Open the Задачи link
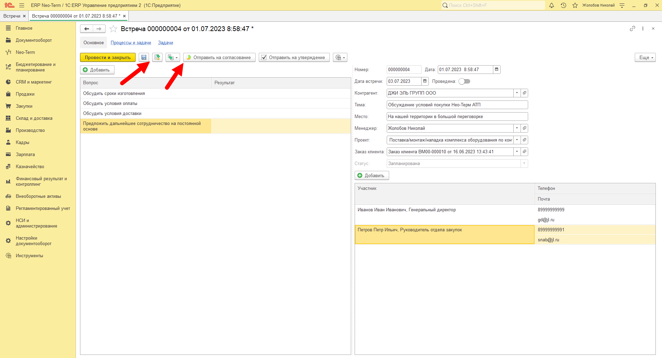The height and width of the screenshot is (358, 662). [x=166, y=43]
